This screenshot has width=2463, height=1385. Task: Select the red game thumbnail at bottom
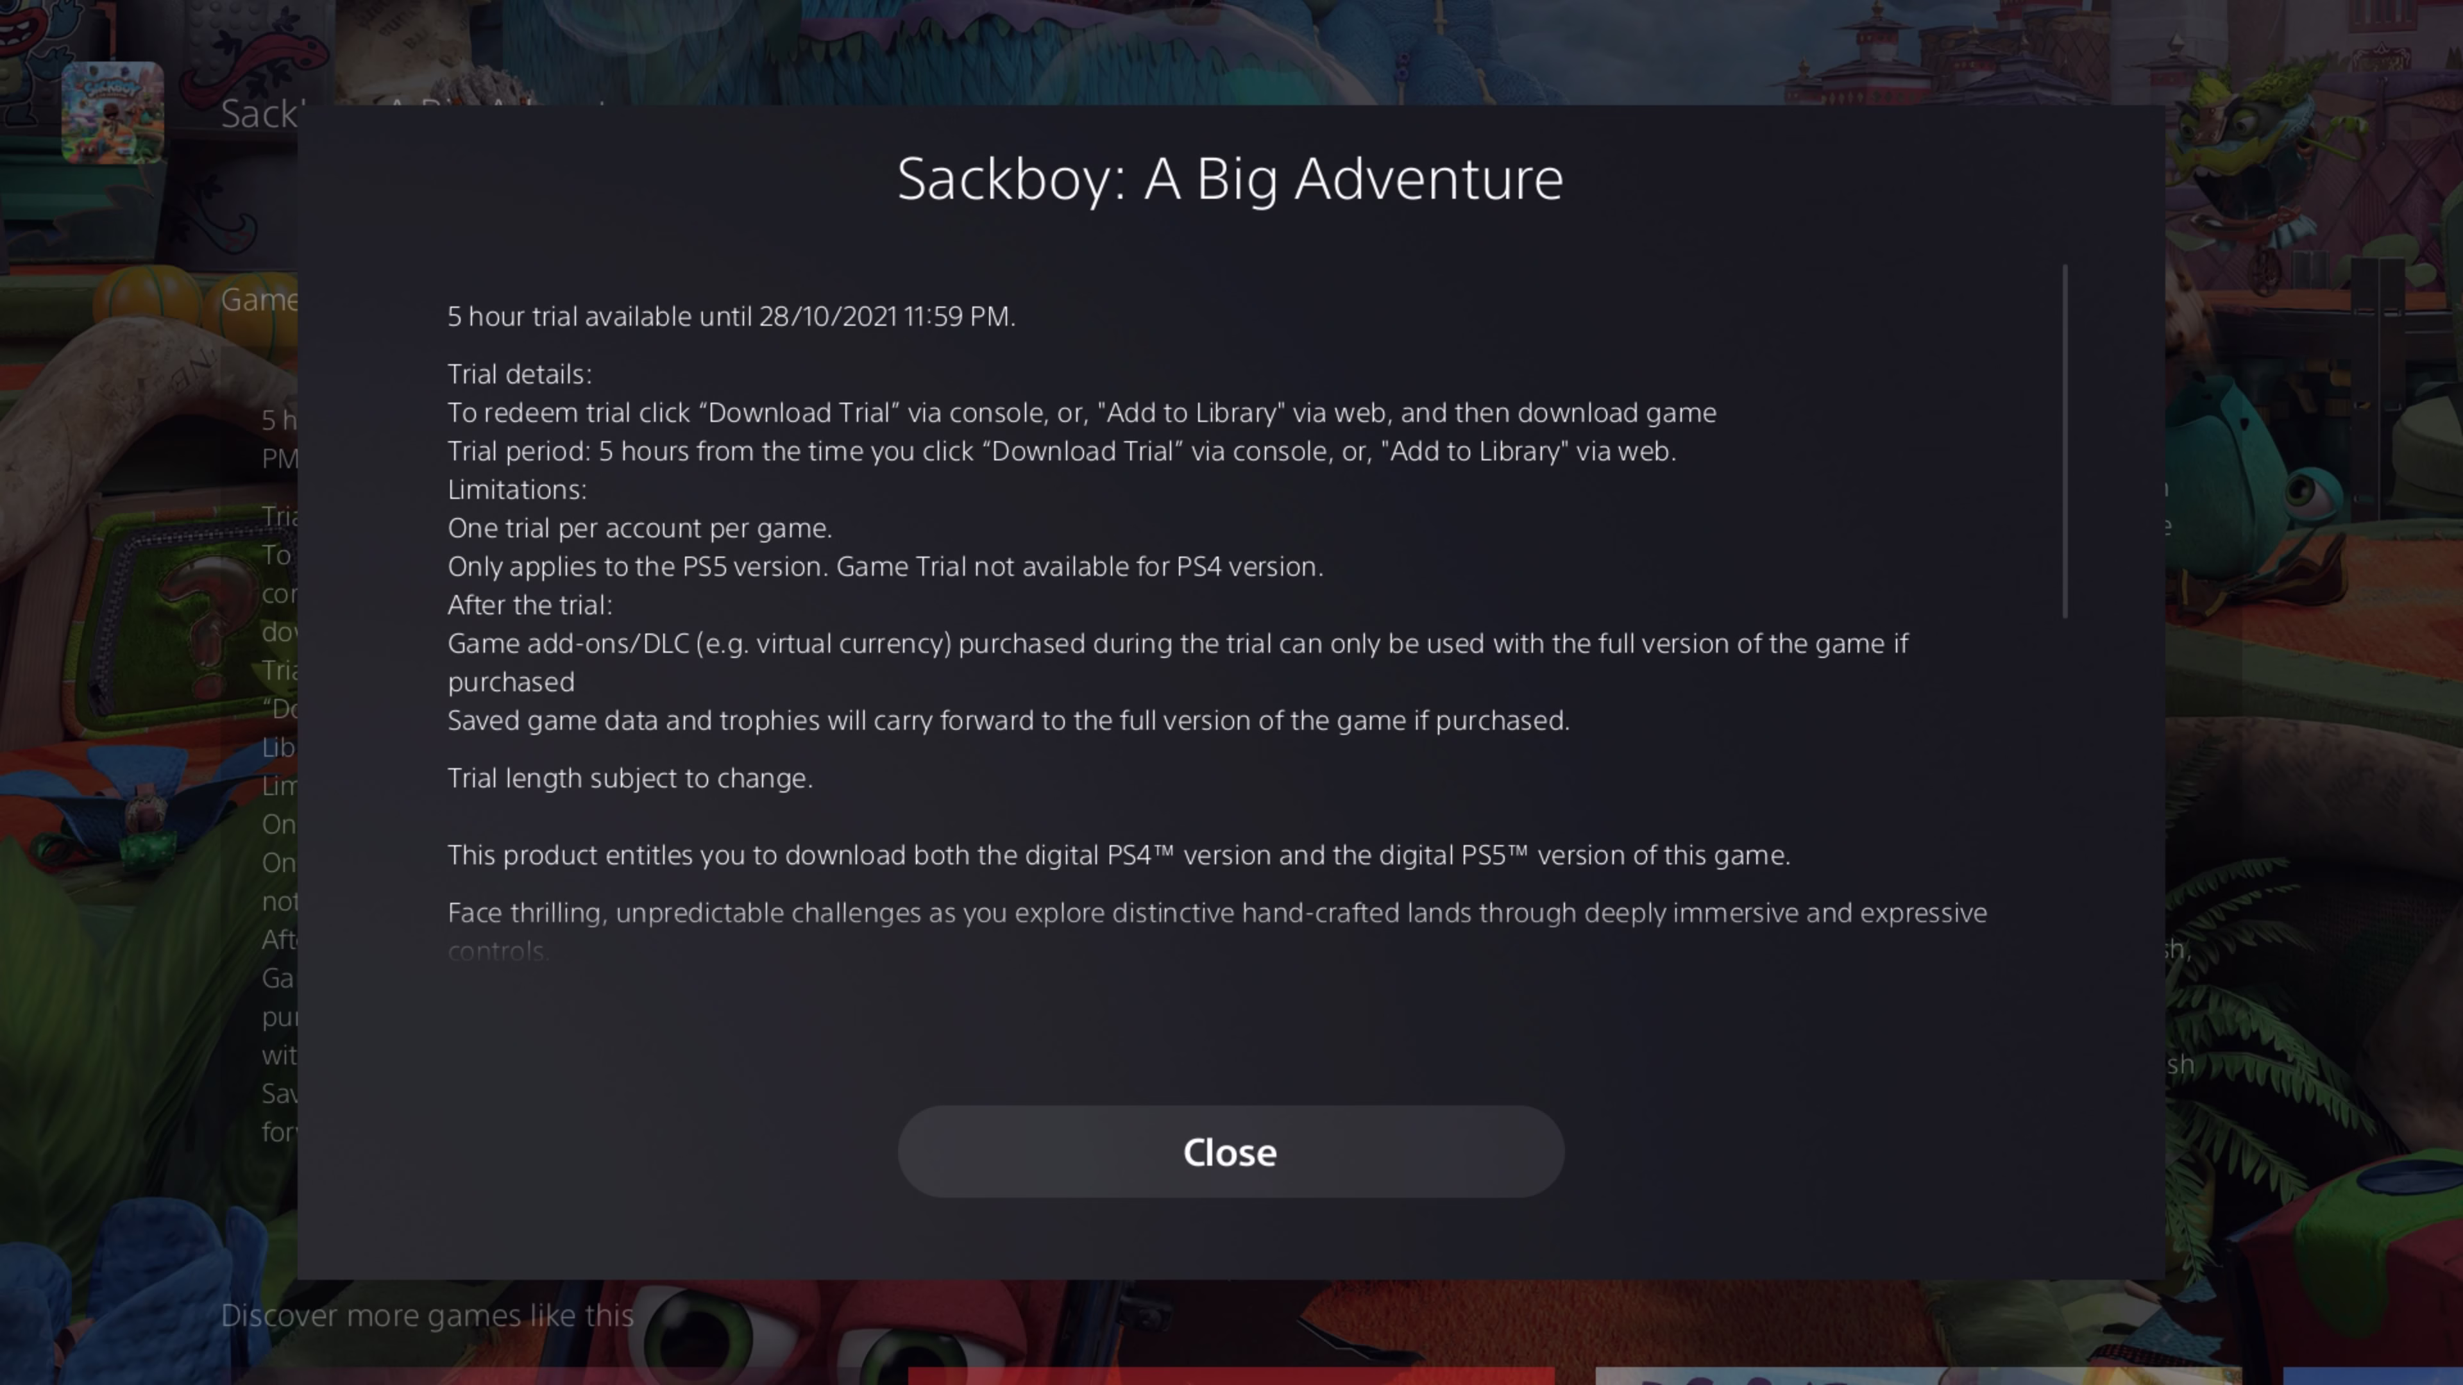[1231, 1375]
